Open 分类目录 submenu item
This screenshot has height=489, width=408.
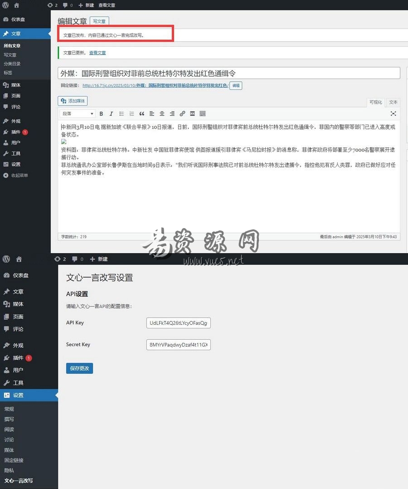pyautogui.click(x=12, y=64)
